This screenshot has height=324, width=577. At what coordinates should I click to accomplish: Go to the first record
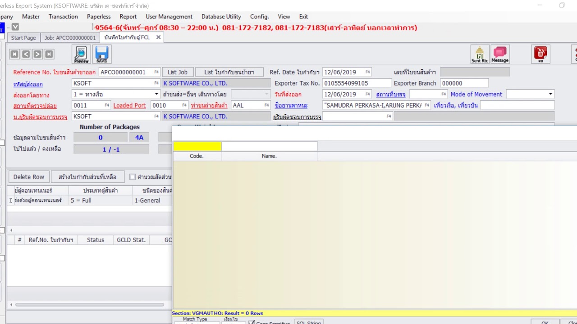(x=14, y=54)
